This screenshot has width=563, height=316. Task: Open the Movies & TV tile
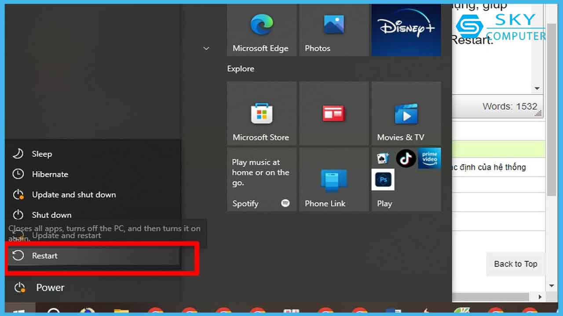coord(406,113)
